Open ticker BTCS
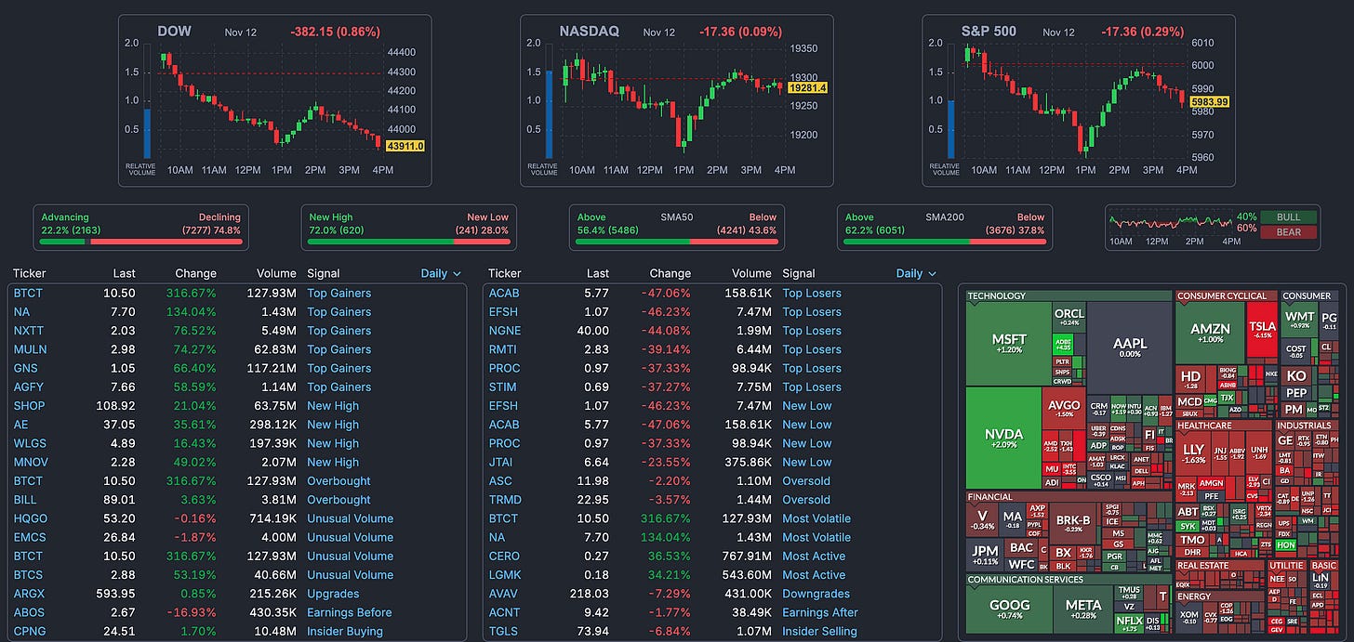1354x642 pixels. (29, 575)
